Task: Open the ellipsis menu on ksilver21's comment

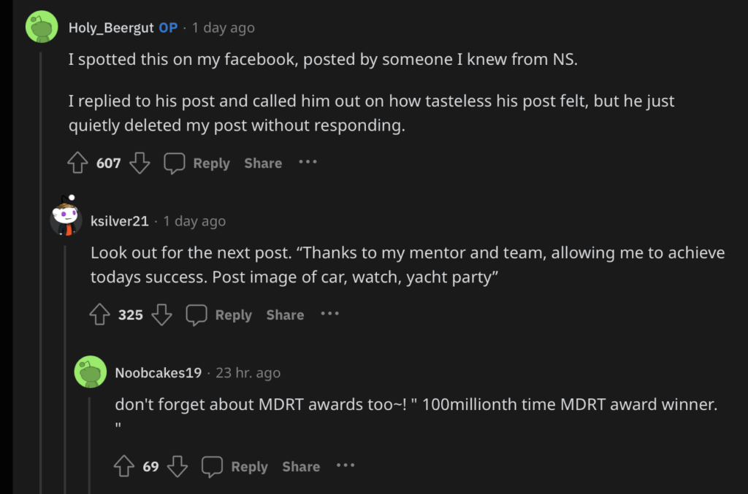Action: click(x=329, y=314)
